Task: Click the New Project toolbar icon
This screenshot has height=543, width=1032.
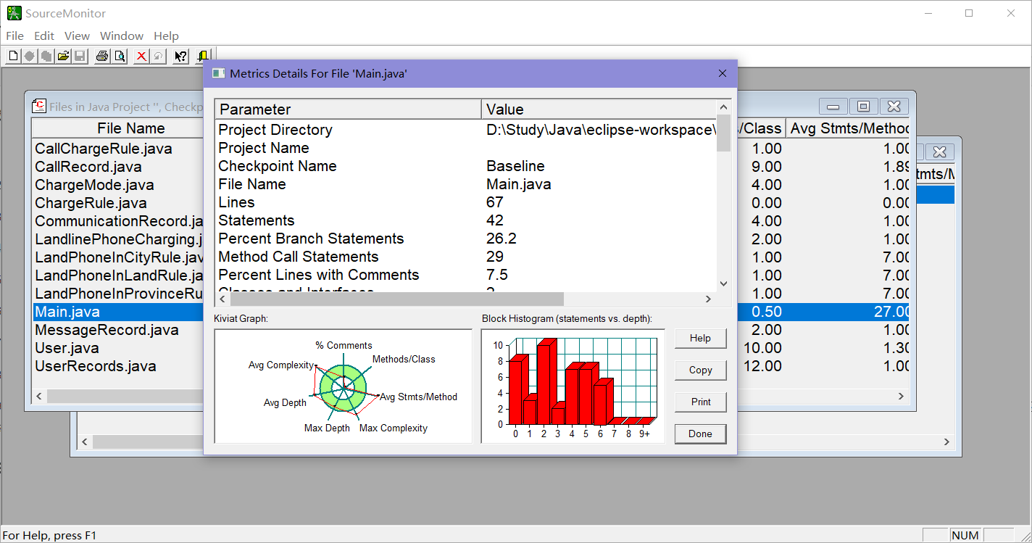Action: click(13, 56)
